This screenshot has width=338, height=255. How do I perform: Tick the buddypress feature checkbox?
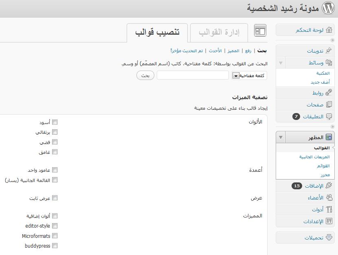[55, 246]
